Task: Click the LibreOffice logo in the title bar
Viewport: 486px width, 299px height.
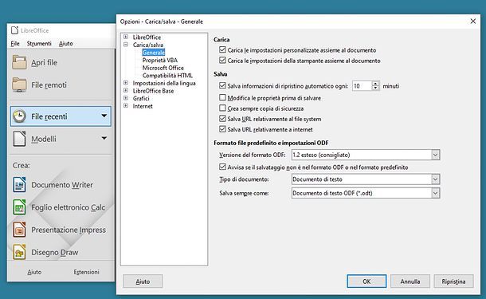Action: click(x=14, y=30)
